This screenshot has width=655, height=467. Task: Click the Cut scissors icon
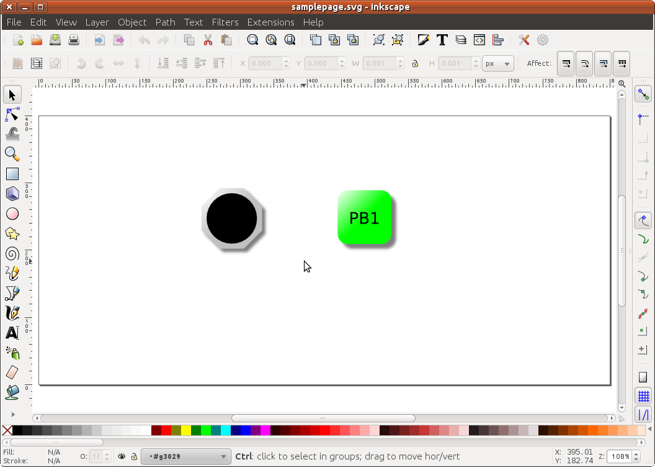pyautogui.click(x=208, y=40)
